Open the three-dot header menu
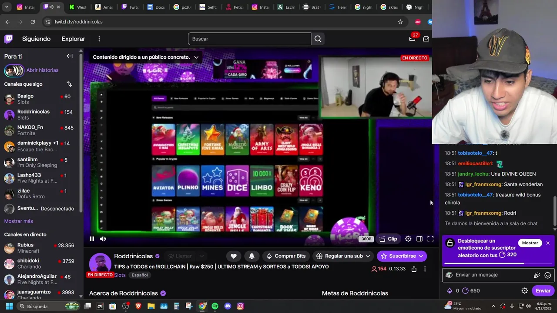Screen dimensions: 557x313 tap(99, 39)
